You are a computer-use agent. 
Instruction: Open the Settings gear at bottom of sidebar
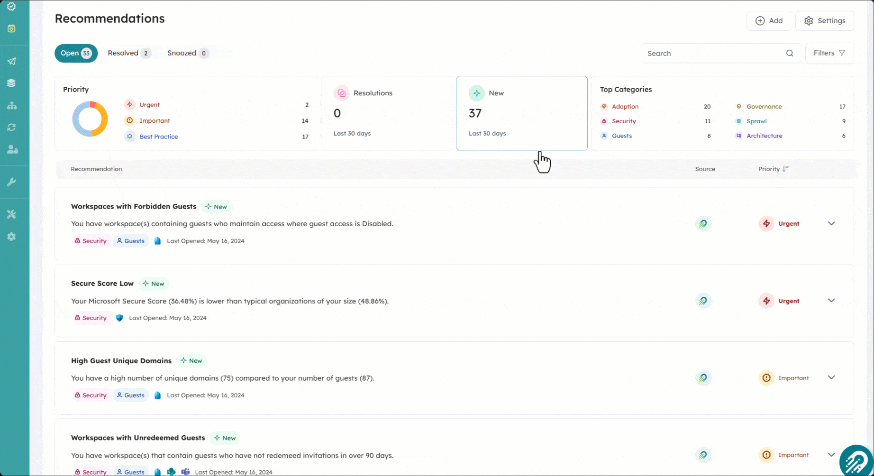pyautogui.click(x=11, y=236)
